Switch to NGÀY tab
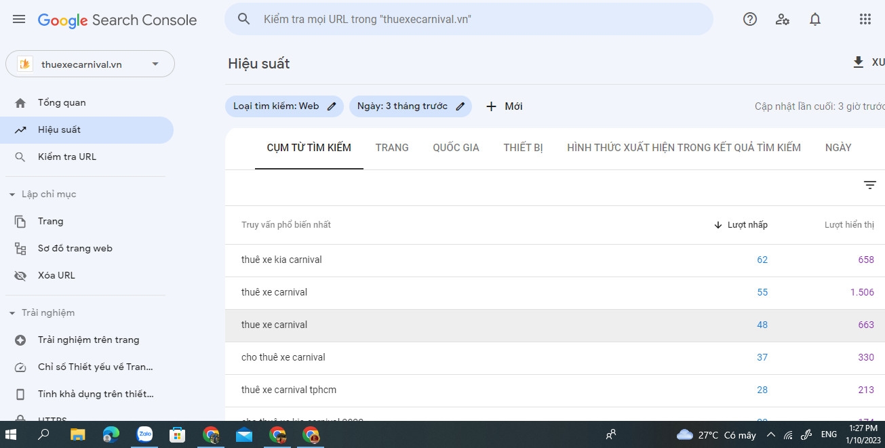885x448 pixels. tap(838, 148)
